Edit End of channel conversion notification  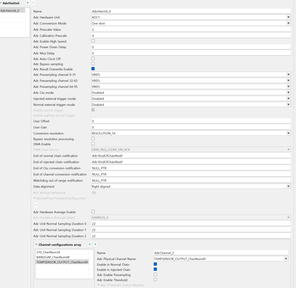[x=191, y=174]
